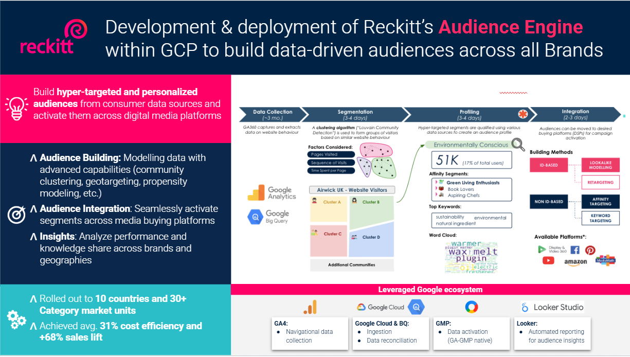Image resolution: width=630 pixels, height=357 pixels.
Task: Click the Amazon logo
Action: 575,262
